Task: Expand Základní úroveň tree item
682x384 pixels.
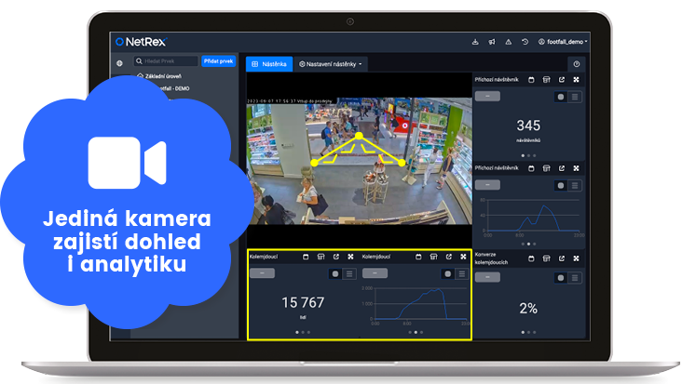Action: [140, 76]
